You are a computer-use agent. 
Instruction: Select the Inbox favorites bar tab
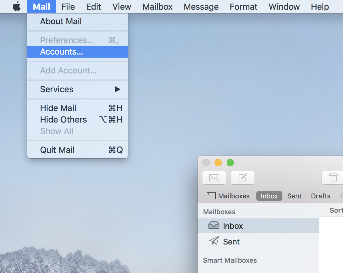[269, 196]
